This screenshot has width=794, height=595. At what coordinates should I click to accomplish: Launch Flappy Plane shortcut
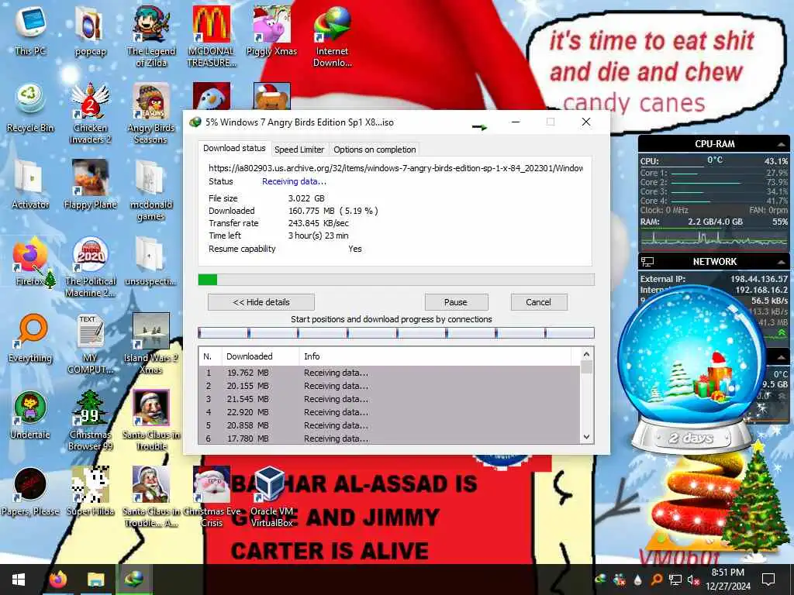(90, 184)
